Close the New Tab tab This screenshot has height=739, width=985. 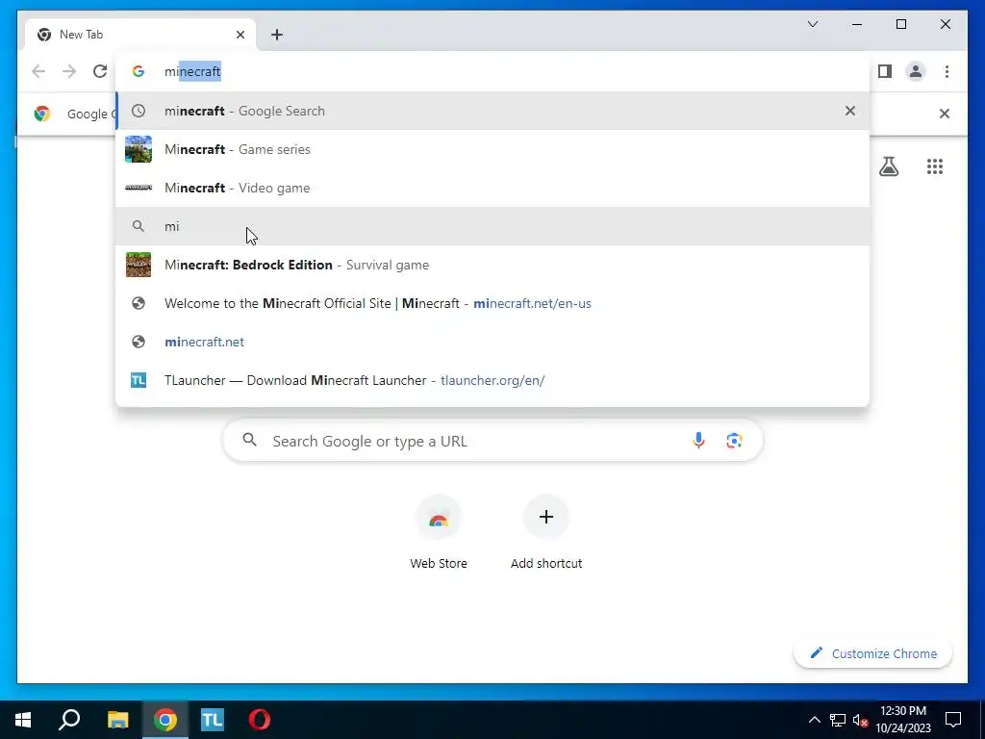point(240,35)
